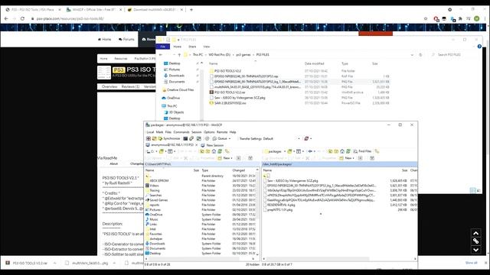Expand Explorer address bar history dropdown

click(412, 54)
